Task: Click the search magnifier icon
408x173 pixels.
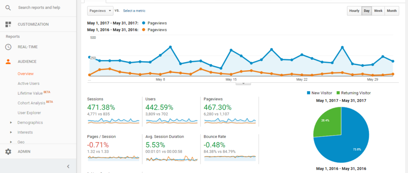Action: (x=8, y=8)
